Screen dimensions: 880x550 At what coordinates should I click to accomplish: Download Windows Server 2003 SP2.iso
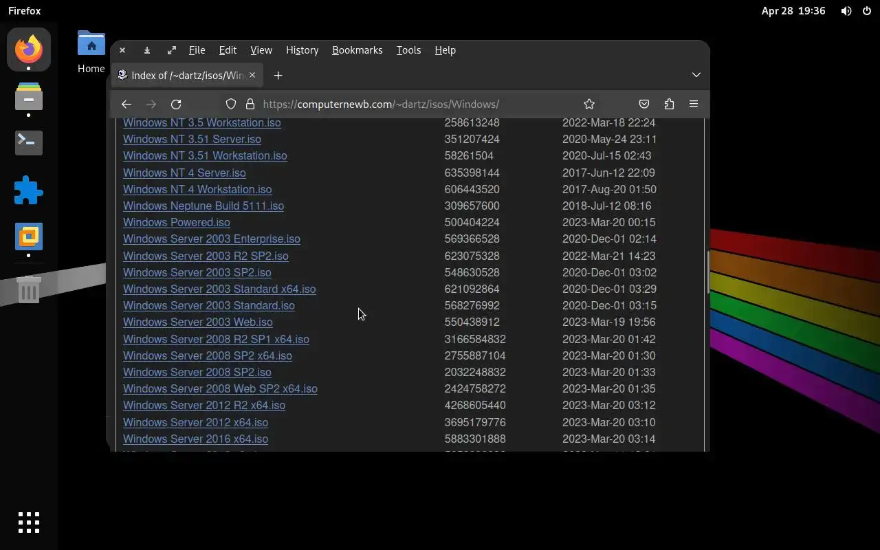pos(197,273)
